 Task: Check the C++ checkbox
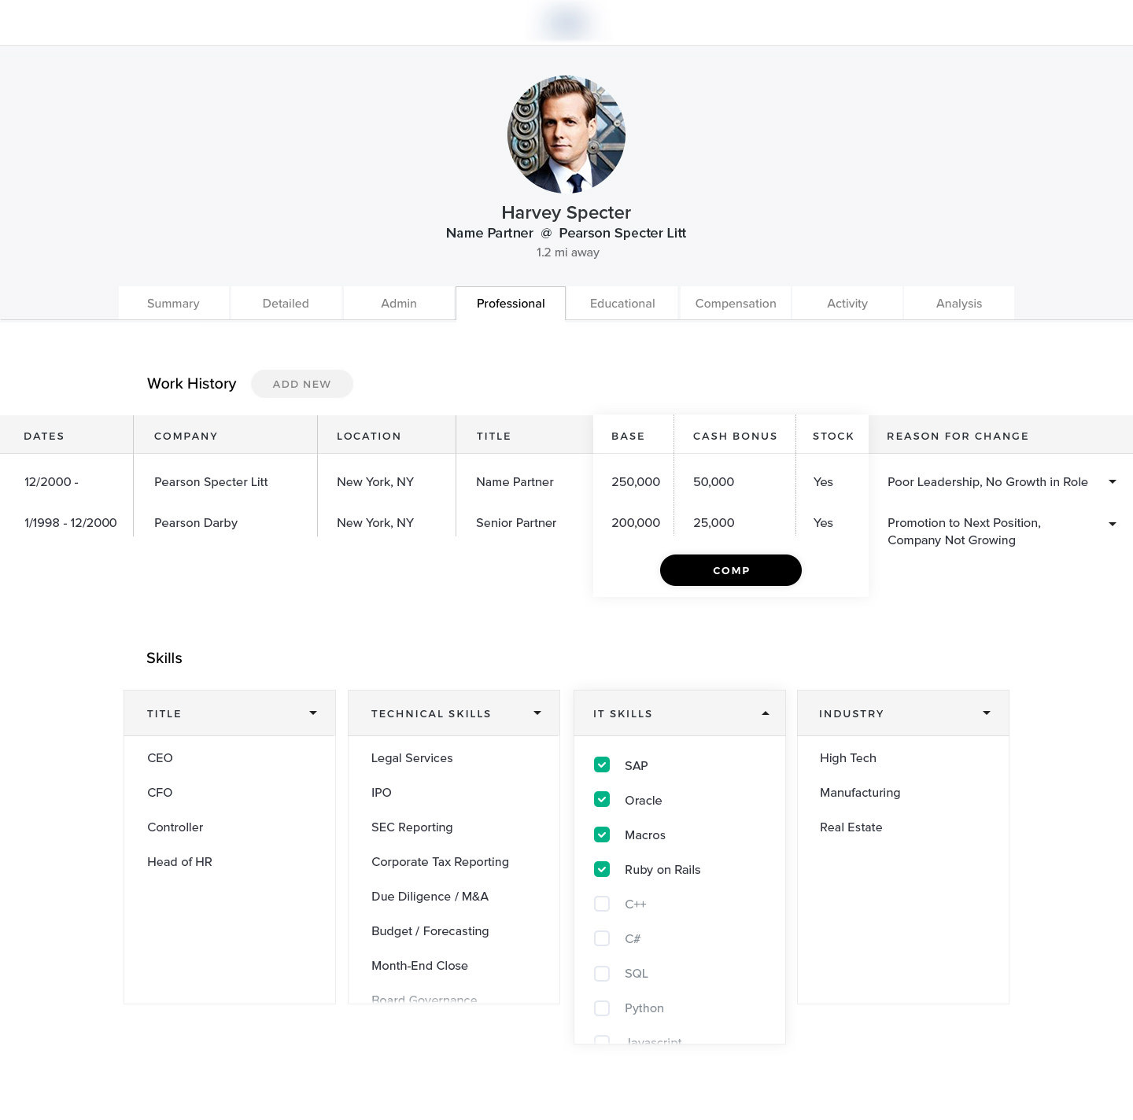[602, 904]
